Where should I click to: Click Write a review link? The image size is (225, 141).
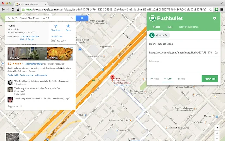click(27, 75)
